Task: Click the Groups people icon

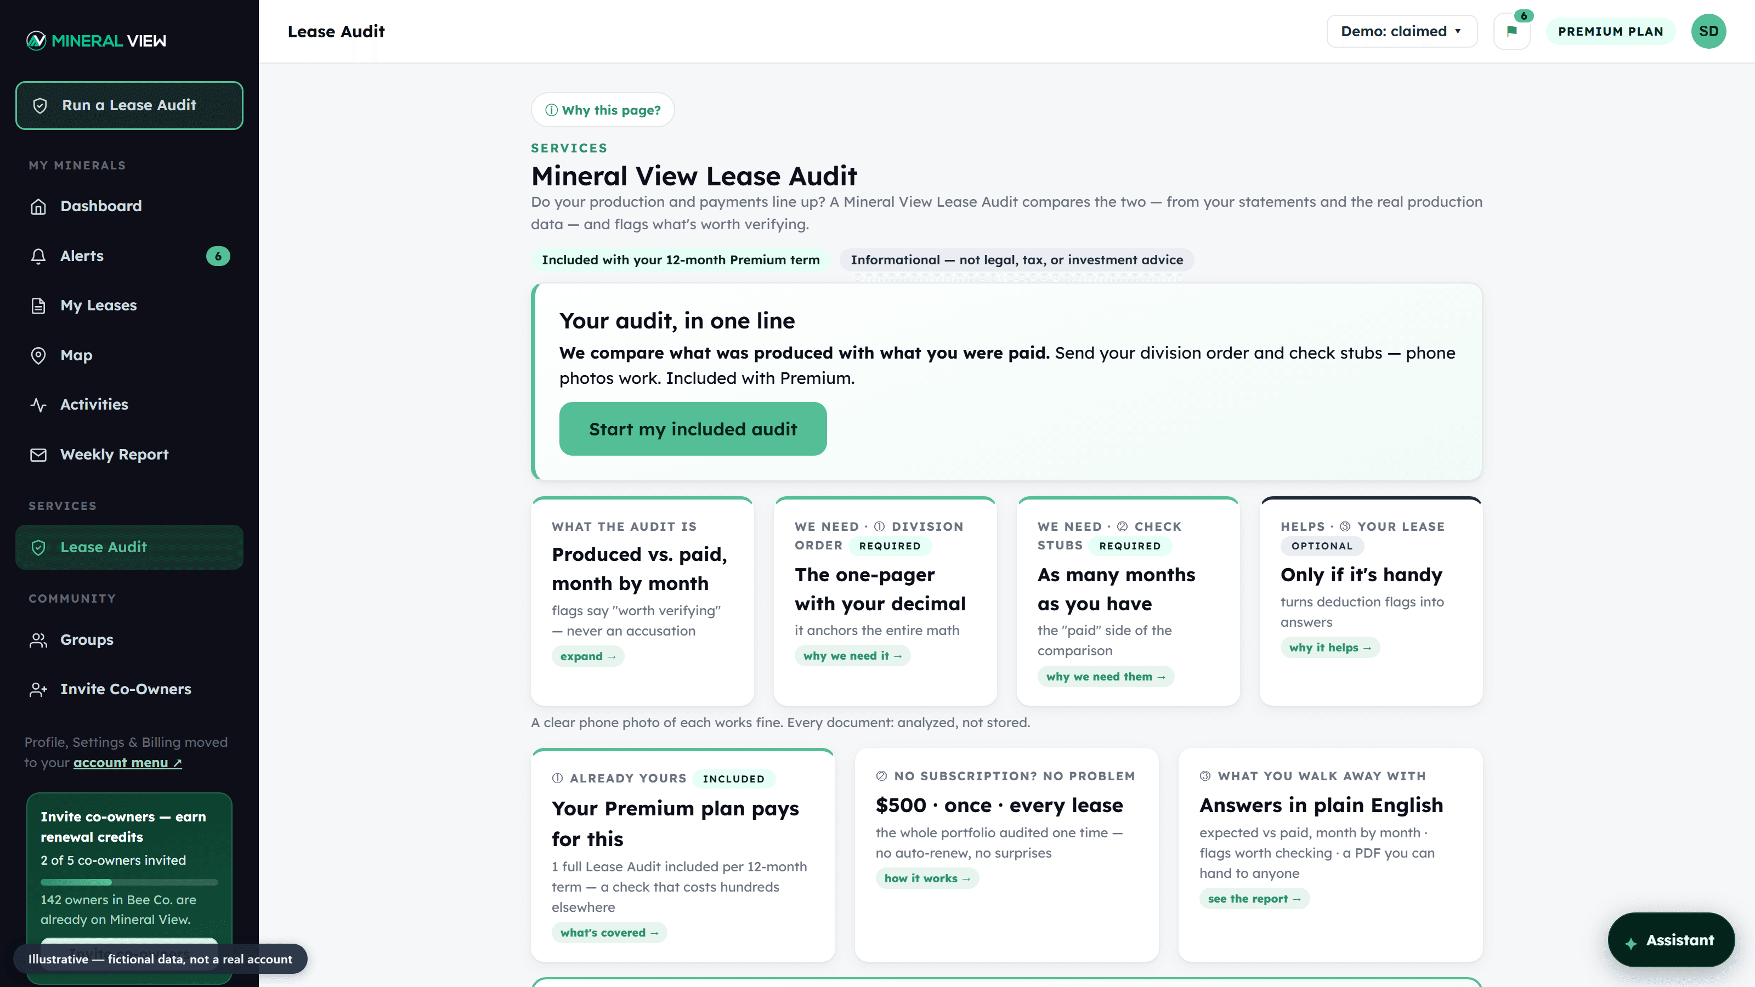Action: click(38, 639)
